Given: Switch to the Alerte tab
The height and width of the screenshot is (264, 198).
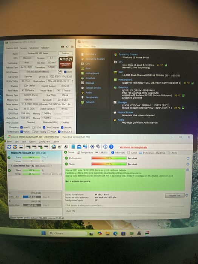Looking at the screenshot, I should point(173,153).
